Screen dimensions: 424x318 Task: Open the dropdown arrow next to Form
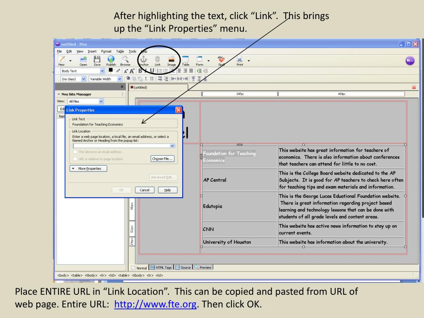[x=209, y=60]
